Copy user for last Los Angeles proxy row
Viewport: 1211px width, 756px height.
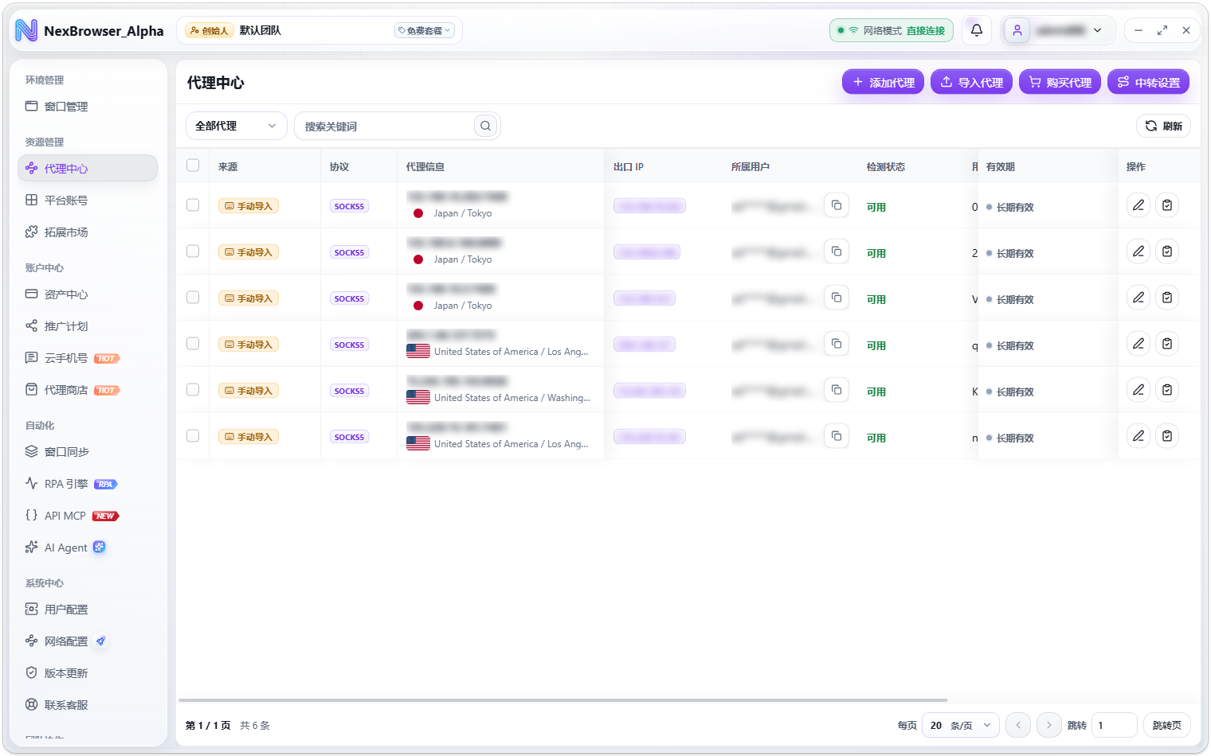point(837,436)
